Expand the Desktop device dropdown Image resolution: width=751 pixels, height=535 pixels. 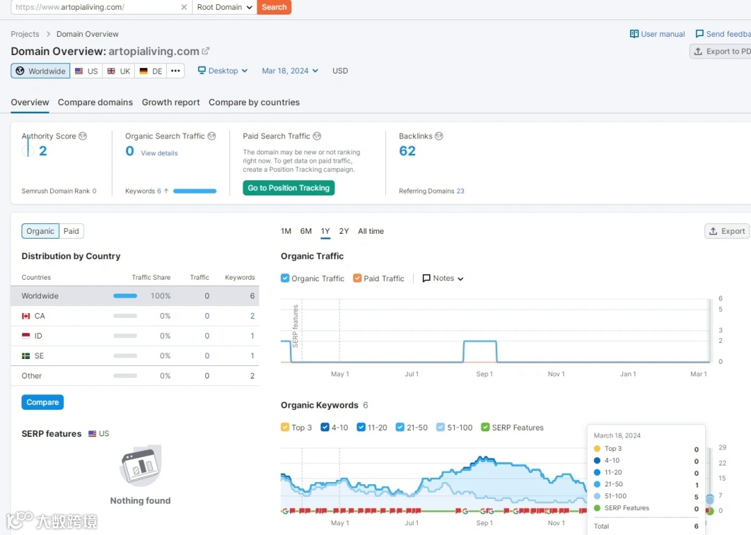pos(223,71)
